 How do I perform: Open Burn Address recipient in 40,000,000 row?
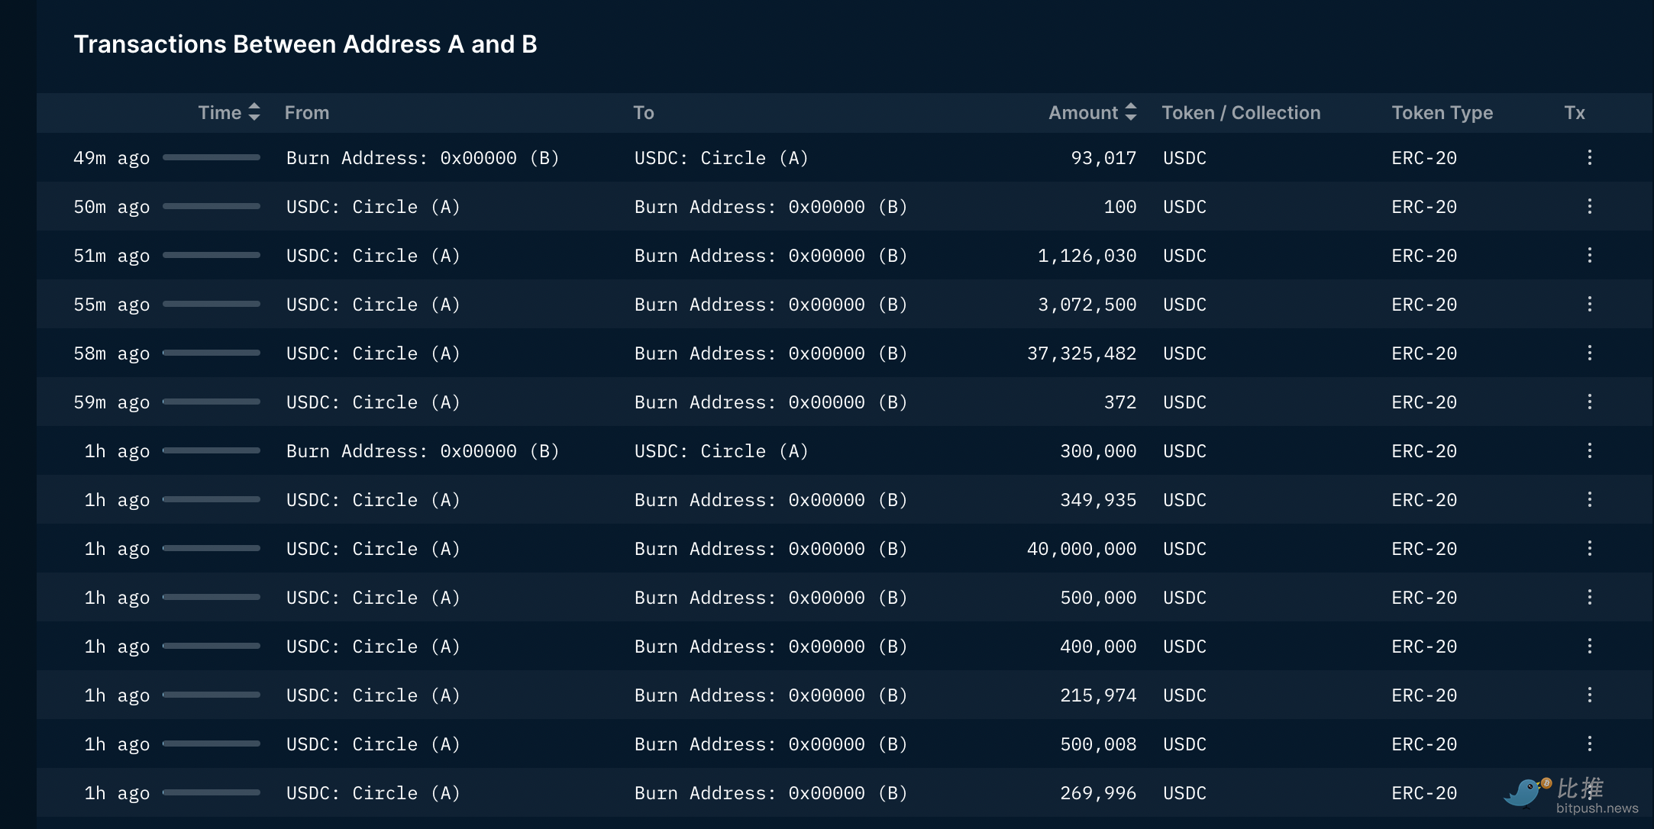[x=770, y=549]
